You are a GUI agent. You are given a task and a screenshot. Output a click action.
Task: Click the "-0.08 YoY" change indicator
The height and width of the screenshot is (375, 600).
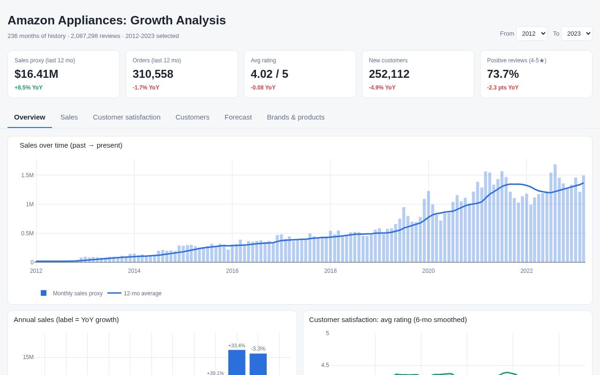point(263,88)
